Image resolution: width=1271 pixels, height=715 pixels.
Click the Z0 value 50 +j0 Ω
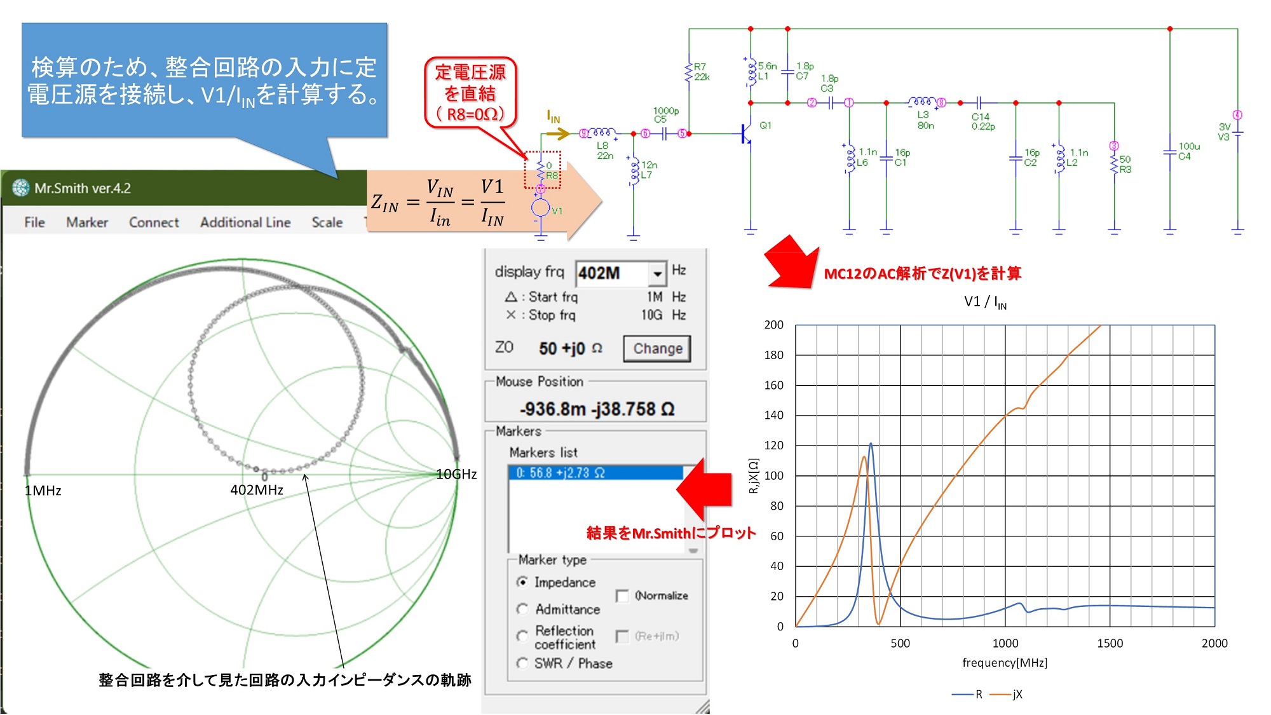point(570,348)
